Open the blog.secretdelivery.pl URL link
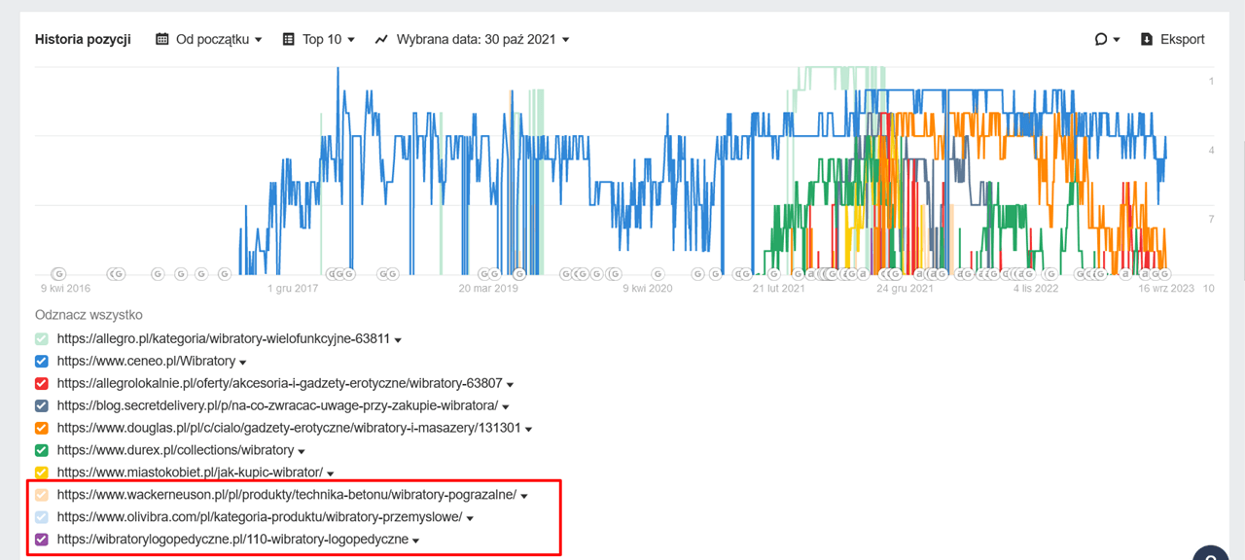 pyautogui.click(x=277, y=405)
